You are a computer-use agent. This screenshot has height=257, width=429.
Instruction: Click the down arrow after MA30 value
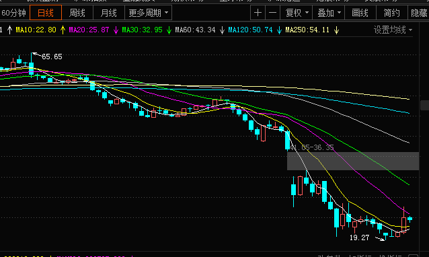169,30
